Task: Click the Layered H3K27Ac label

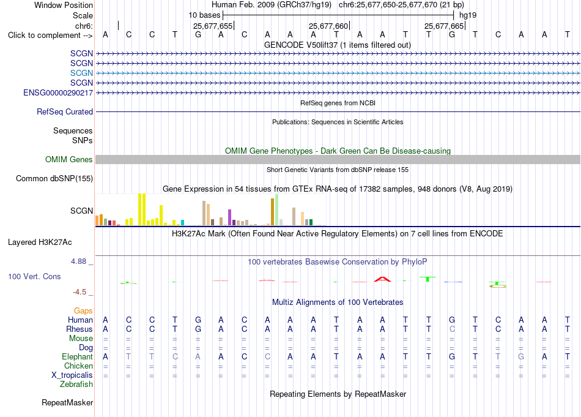Action: [x=40, y=242]
